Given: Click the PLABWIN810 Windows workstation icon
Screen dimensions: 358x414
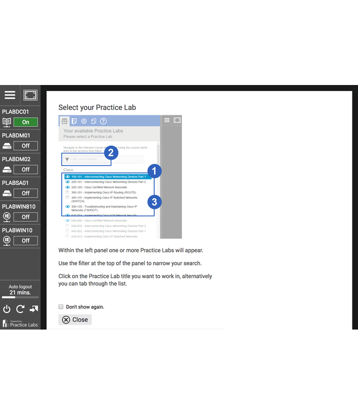Looking at the screenshot, I should [7, 217].
